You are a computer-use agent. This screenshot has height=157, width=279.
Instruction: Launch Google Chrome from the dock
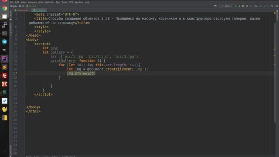point(4,8)
